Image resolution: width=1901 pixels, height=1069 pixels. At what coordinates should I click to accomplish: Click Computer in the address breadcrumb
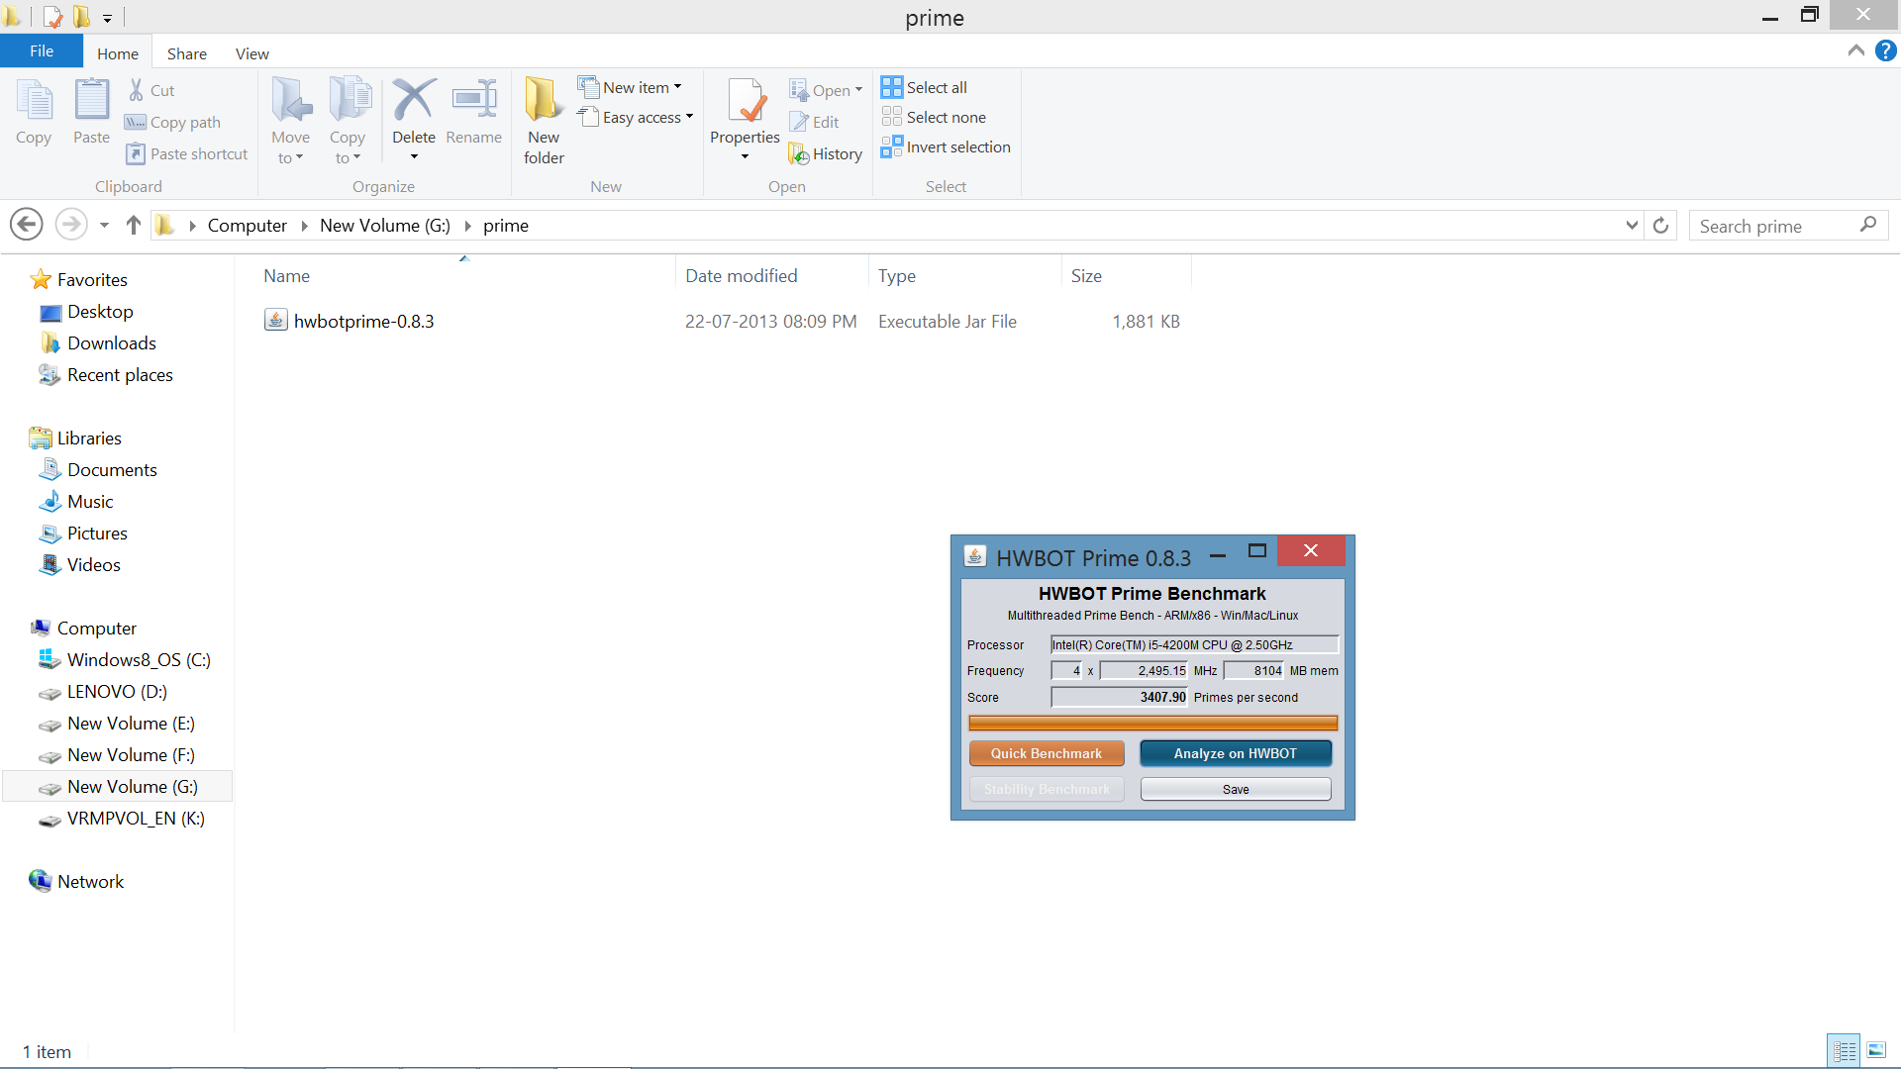248,225
